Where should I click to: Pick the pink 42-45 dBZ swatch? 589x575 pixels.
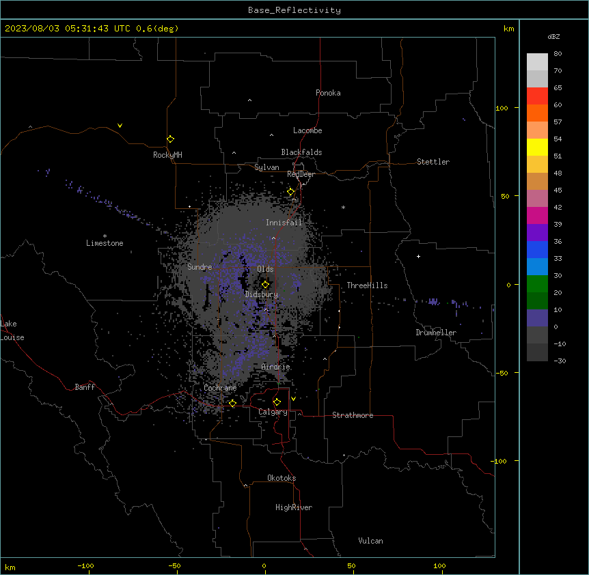tap(537, 199)
